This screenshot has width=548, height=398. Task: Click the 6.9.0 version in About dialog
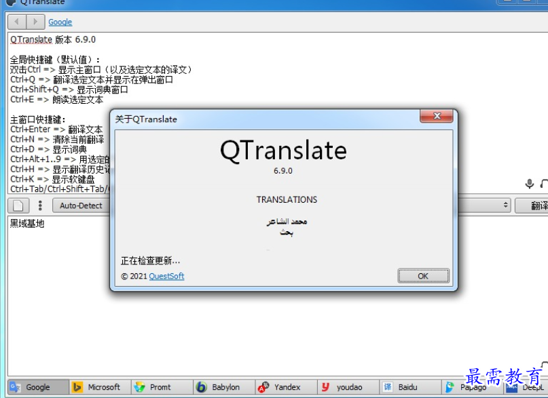pyautogui.click(x=283, y=171)
